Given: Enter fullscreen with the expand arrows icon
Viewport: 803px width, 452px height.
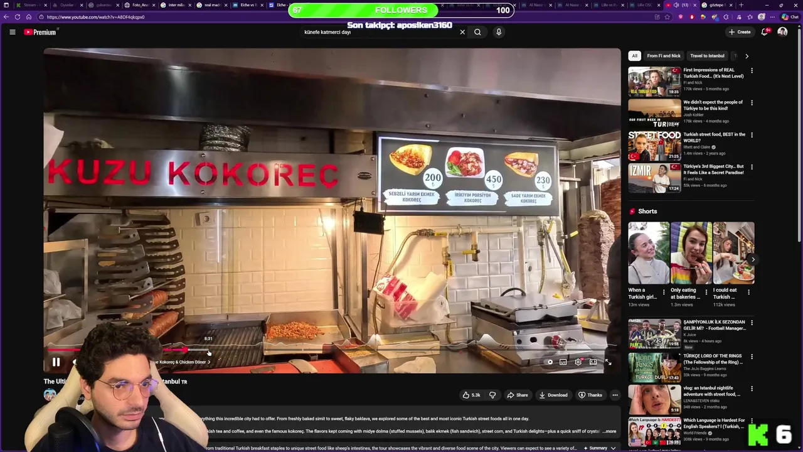Looking at the screenshot, I should click(x=608, y=362).
